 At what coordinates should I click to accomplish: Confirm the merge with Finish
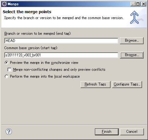[107, 132]
